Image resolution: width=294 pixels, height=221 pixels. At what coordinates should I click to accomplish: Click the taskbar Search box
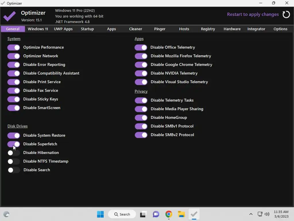click(x=122, y=214)
